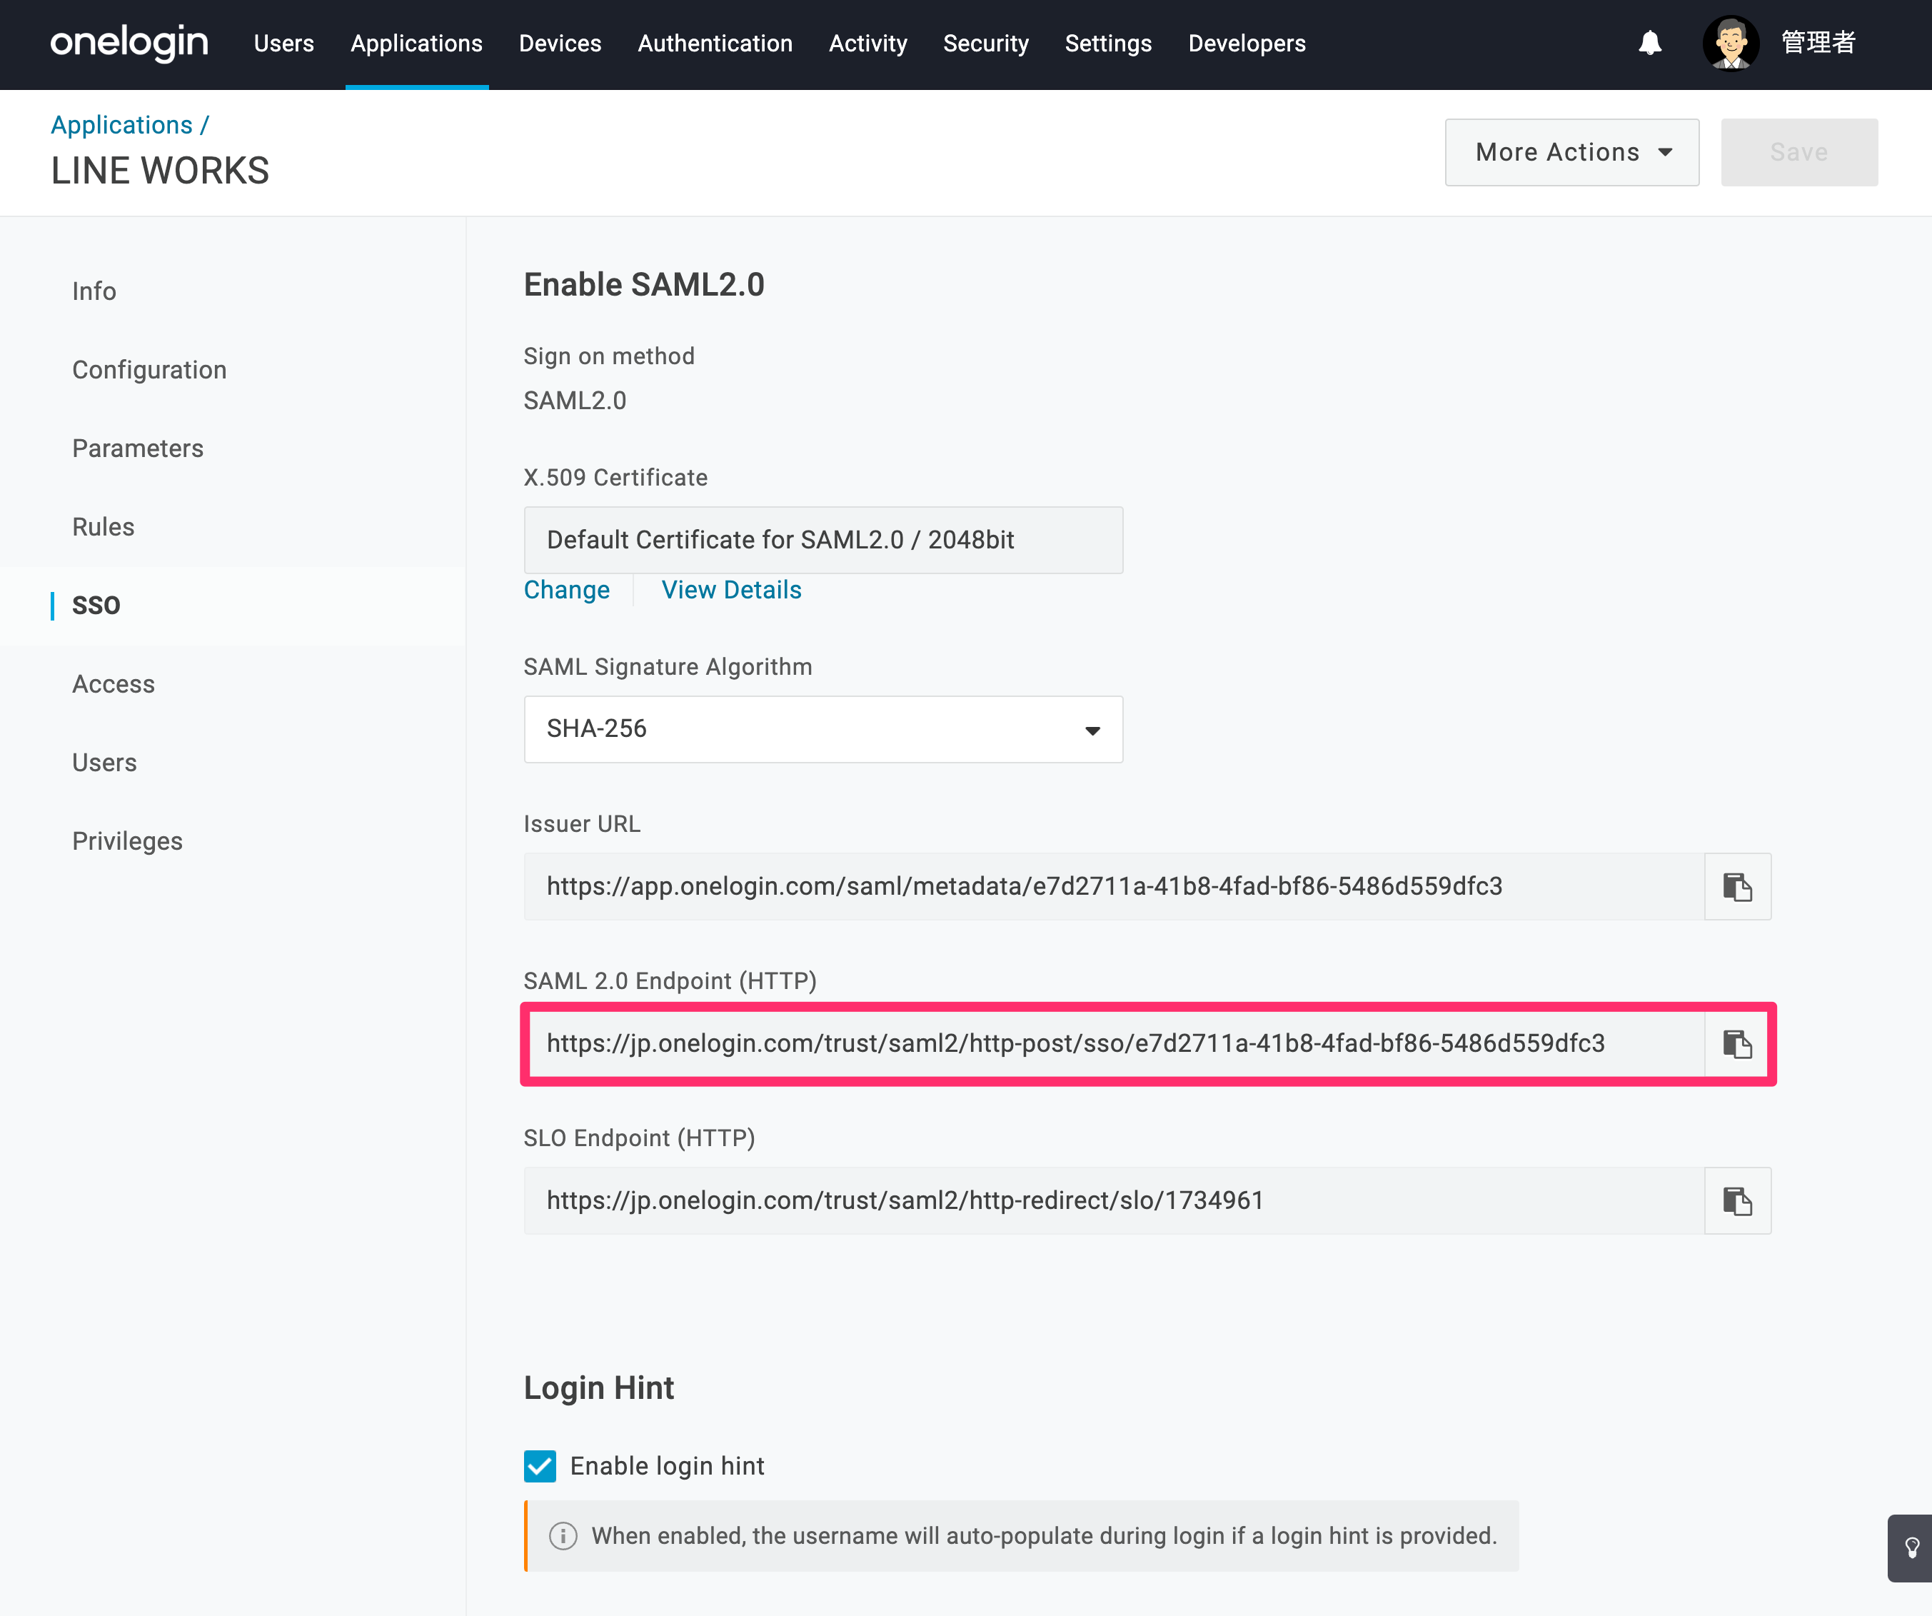This screenshot has height=1616, width=1932.
Task: Go to the Privileges sidebar tab
Action: click(127, 841)
